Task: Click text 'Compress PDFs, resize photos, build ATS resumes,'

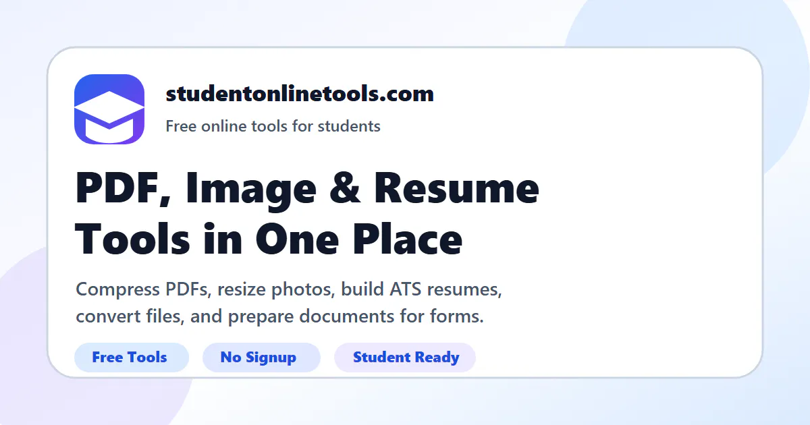Action: point(289,290)
